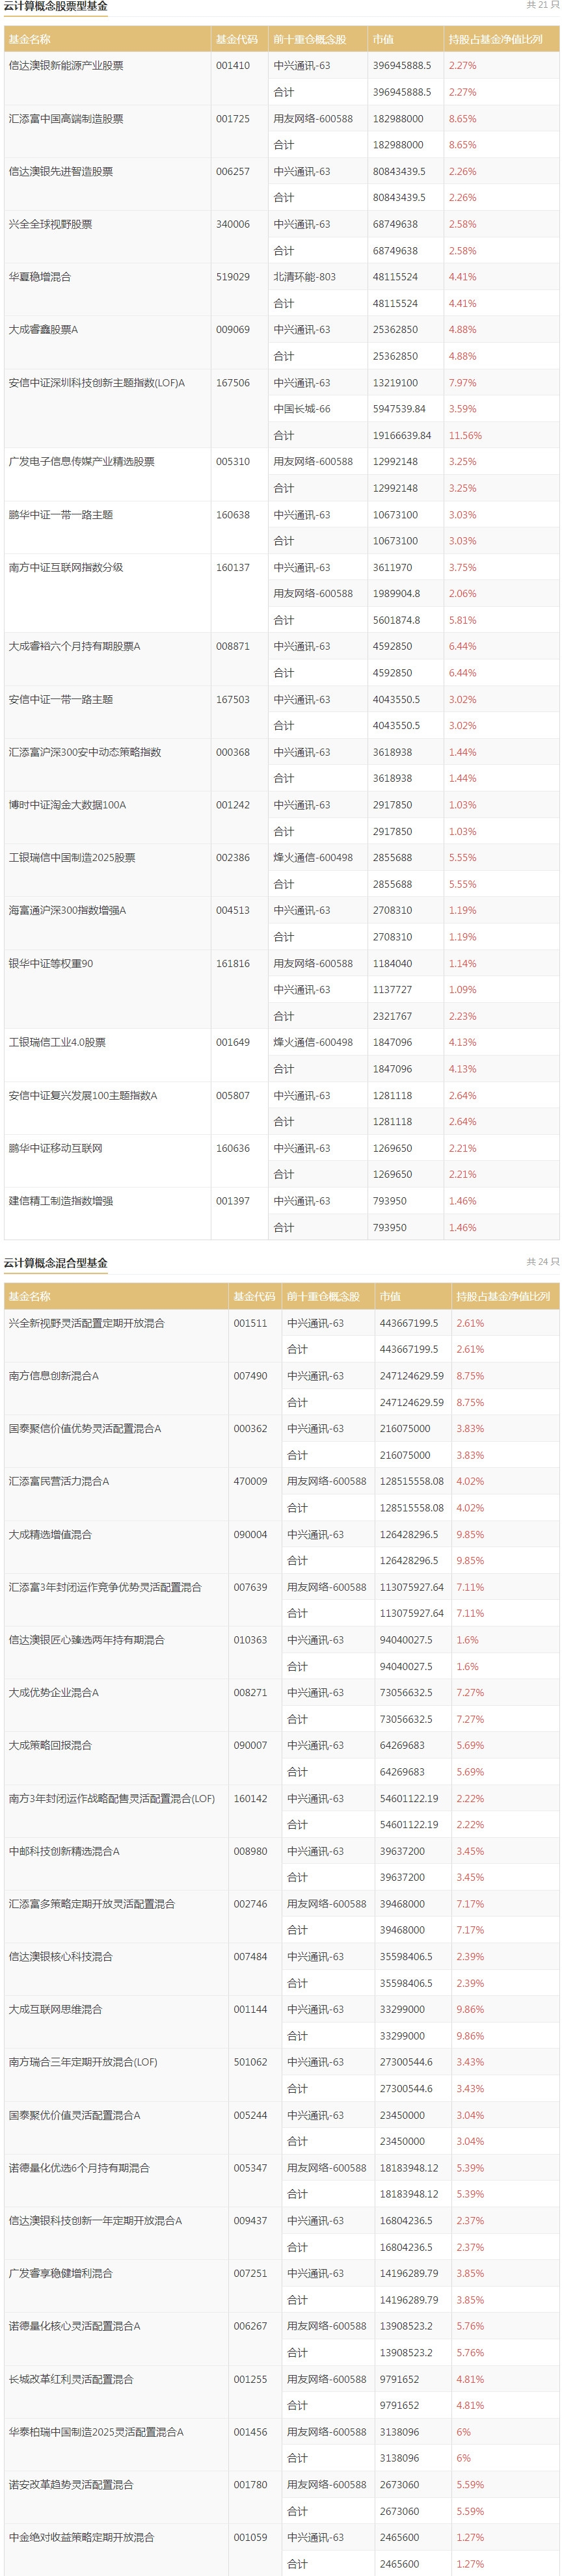Click total ratio 11.56%
Viewport: 562px width, 2576px height.
click(465, 436)
